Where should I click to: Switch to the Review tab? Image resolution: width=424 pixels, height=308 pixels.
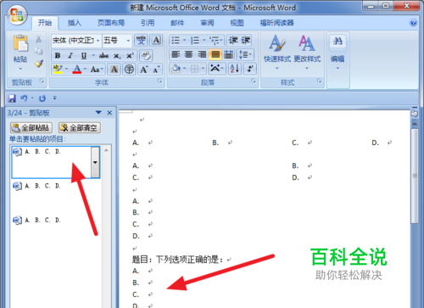click(207, 23)
